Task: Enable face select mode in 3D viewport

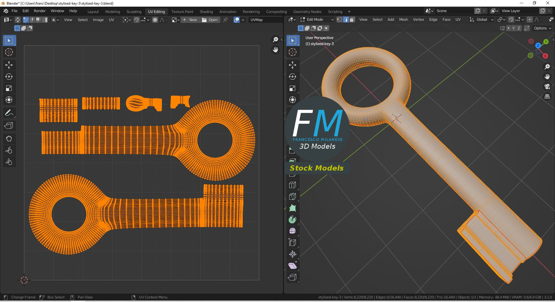Action: (x=352, y=20)
